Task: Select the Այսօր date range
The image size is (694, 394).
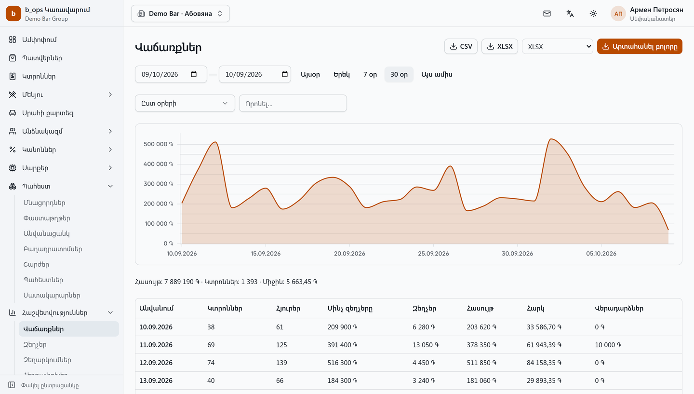Action: click(x=310, y=74)
